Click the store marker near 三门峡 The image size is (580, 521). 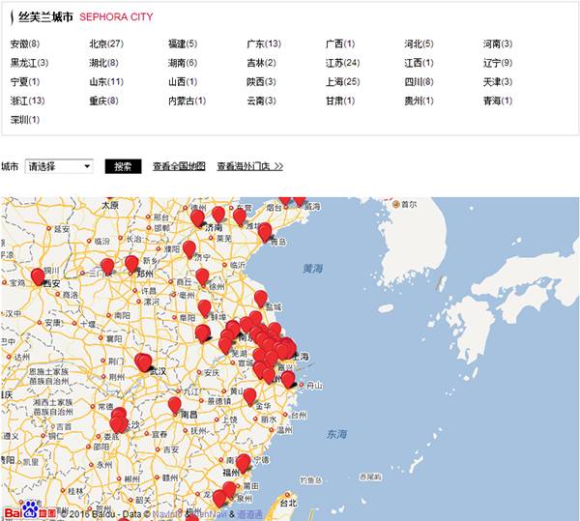[x=107, y=267]
